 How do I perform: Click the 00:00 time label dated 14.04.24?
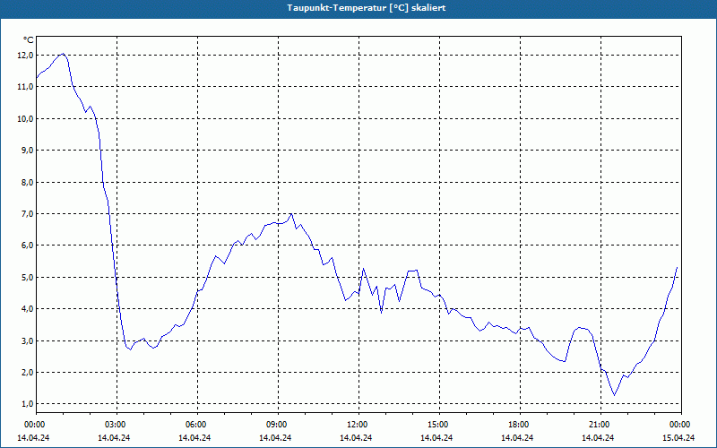coord(33,425)
